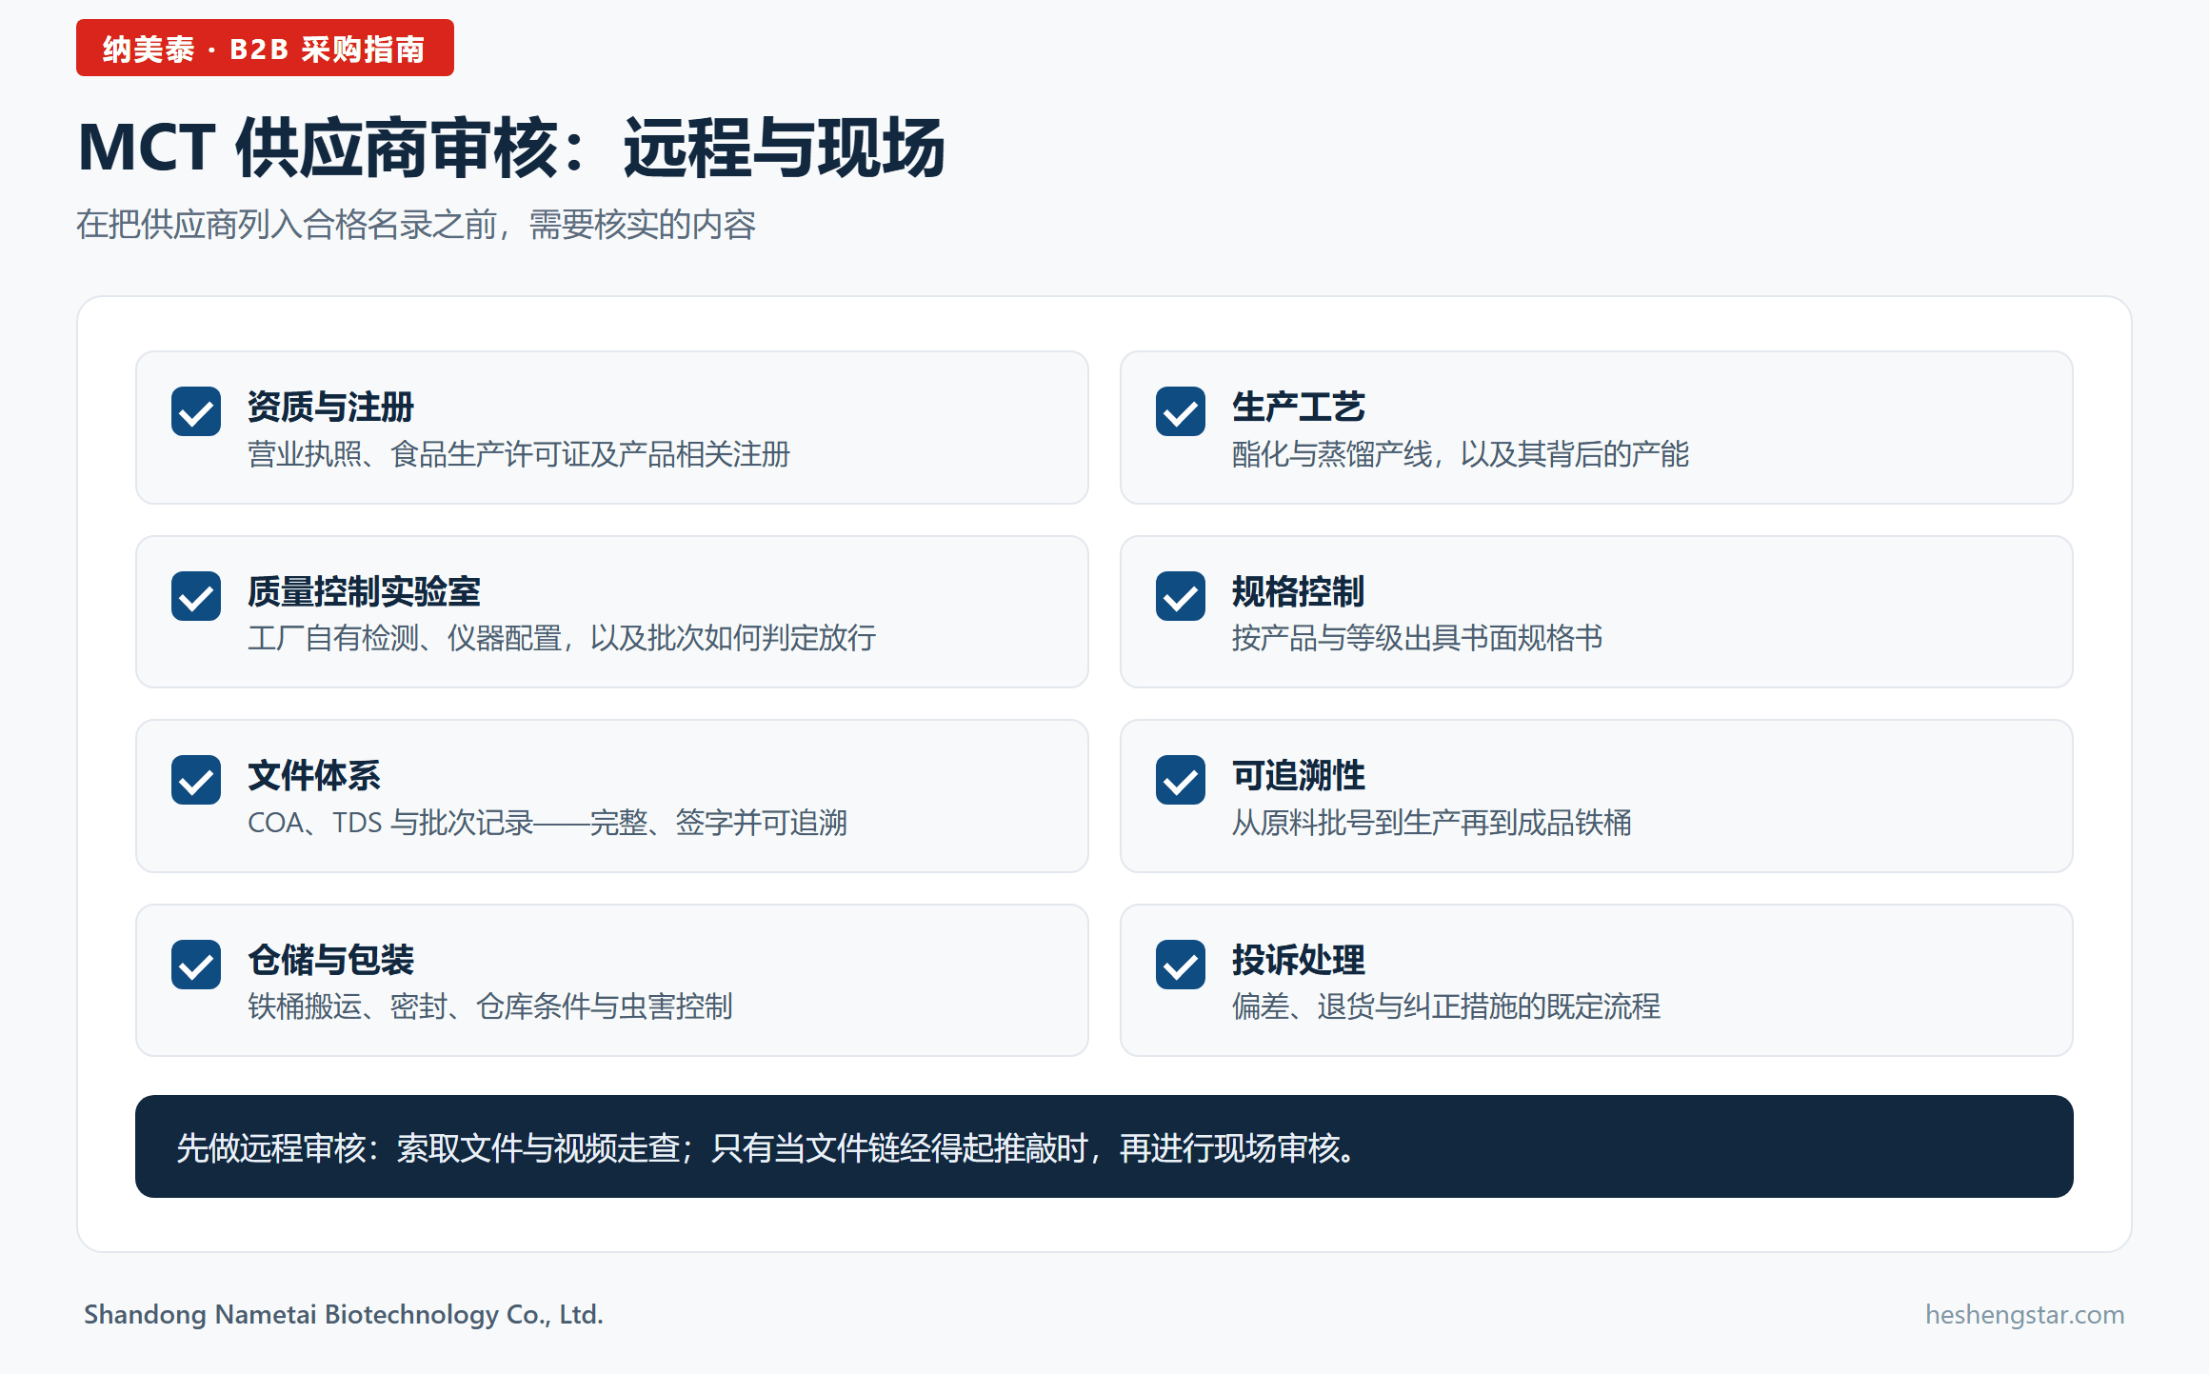Click the subtitle 在把供应商列入合格名录之前
This screenshot has height=1374, width=2209.
click(x=287, y=225)
